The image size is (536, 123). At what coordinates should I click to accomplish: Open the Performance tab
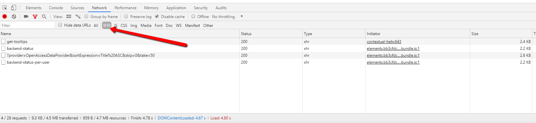tap(126, 8)
